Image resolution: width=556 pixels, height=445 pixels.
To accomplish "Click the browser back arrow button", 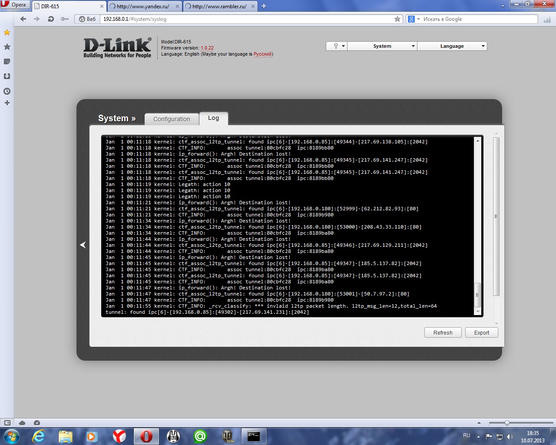I will (x=23, y=19).
